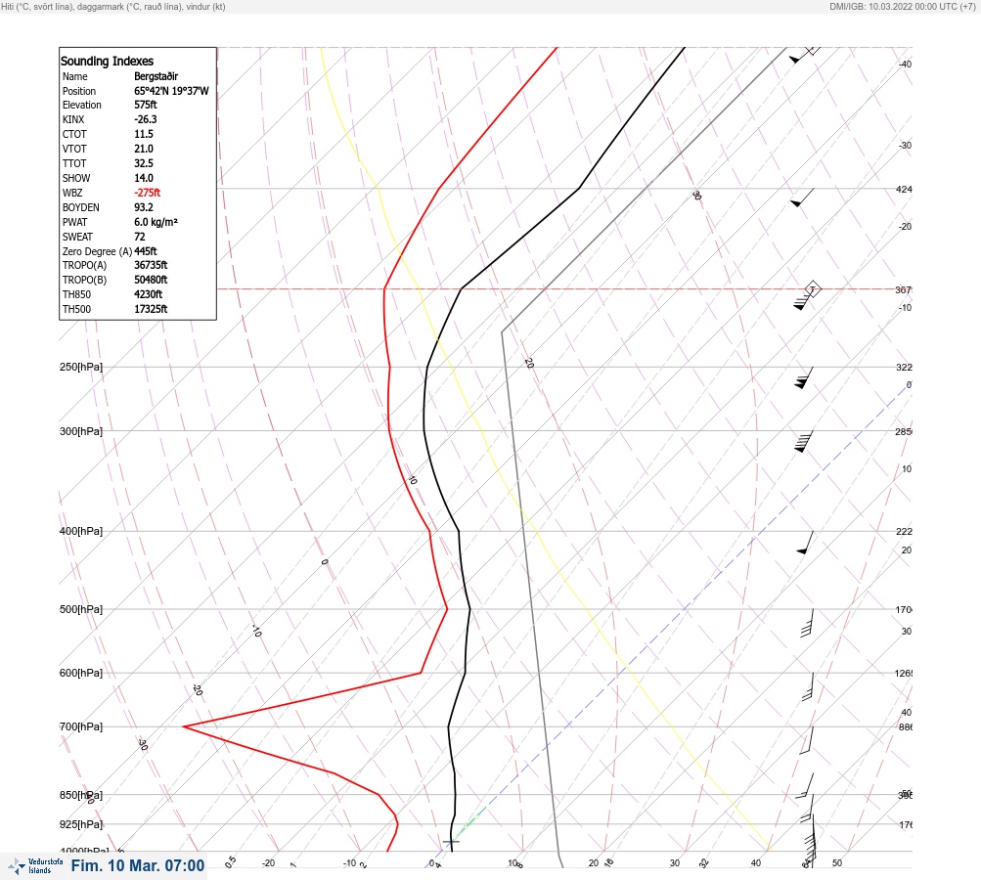Click the 850[hPa] pressure label
Image resolution: width=981 pixels, height=880 pixels.
[81, 795]
